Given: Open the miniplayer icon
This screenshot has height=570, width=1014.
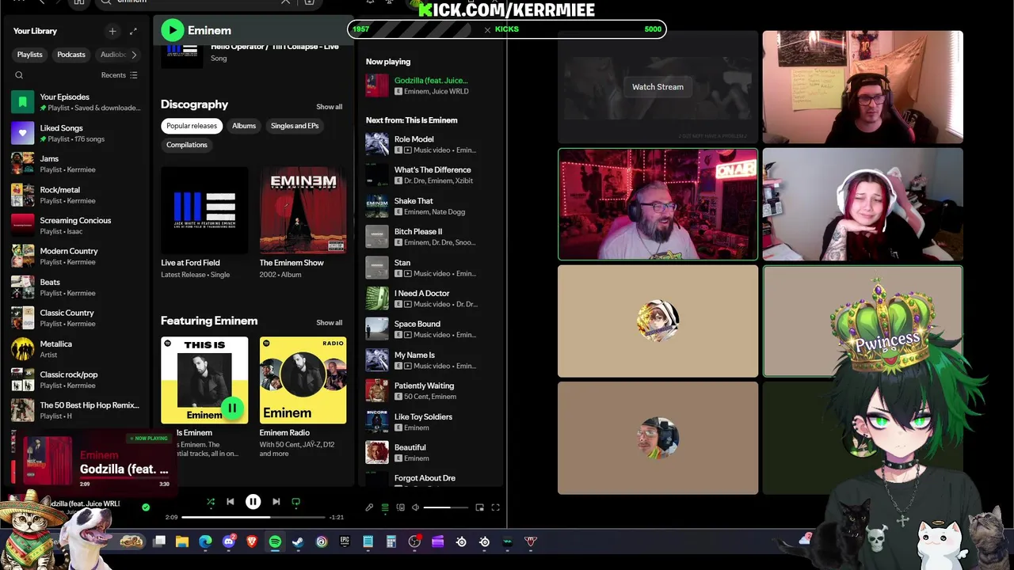Looking at the screenshot, I should 479,507.
